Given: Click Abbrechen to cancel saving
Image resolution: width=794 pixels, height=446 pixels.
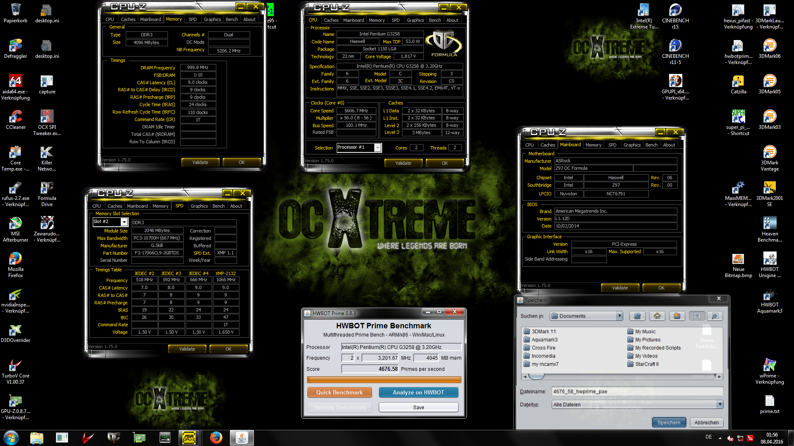Looking at the screenshot, I should [706, 422].
